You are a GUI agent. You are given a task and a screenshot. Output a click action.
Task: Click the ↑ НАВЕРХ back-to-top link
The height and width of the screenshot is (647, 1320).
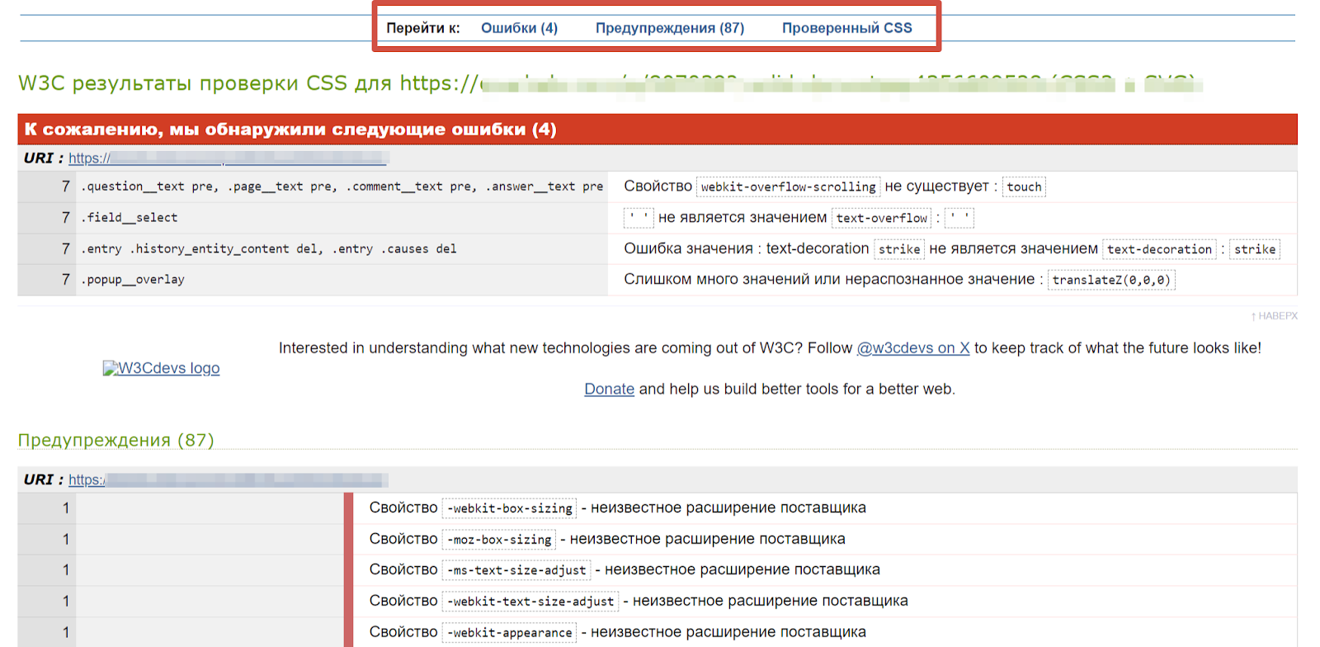click(x=1274, y=316)
